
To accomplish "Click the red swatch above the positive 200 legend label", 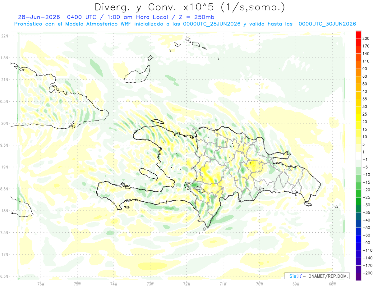I will [x=358, y=34].
